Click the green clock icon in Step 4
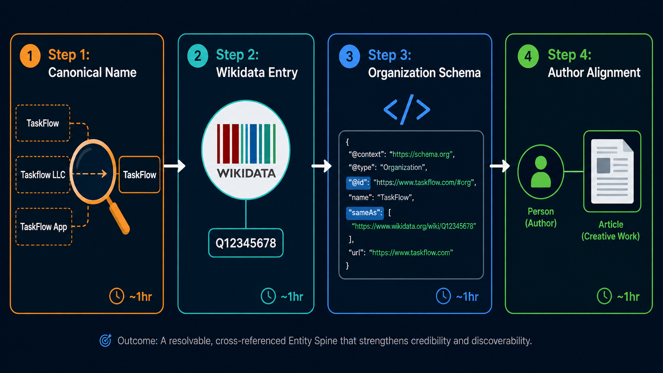Screen dimensions: 663x373 click(x=604, y=296)
